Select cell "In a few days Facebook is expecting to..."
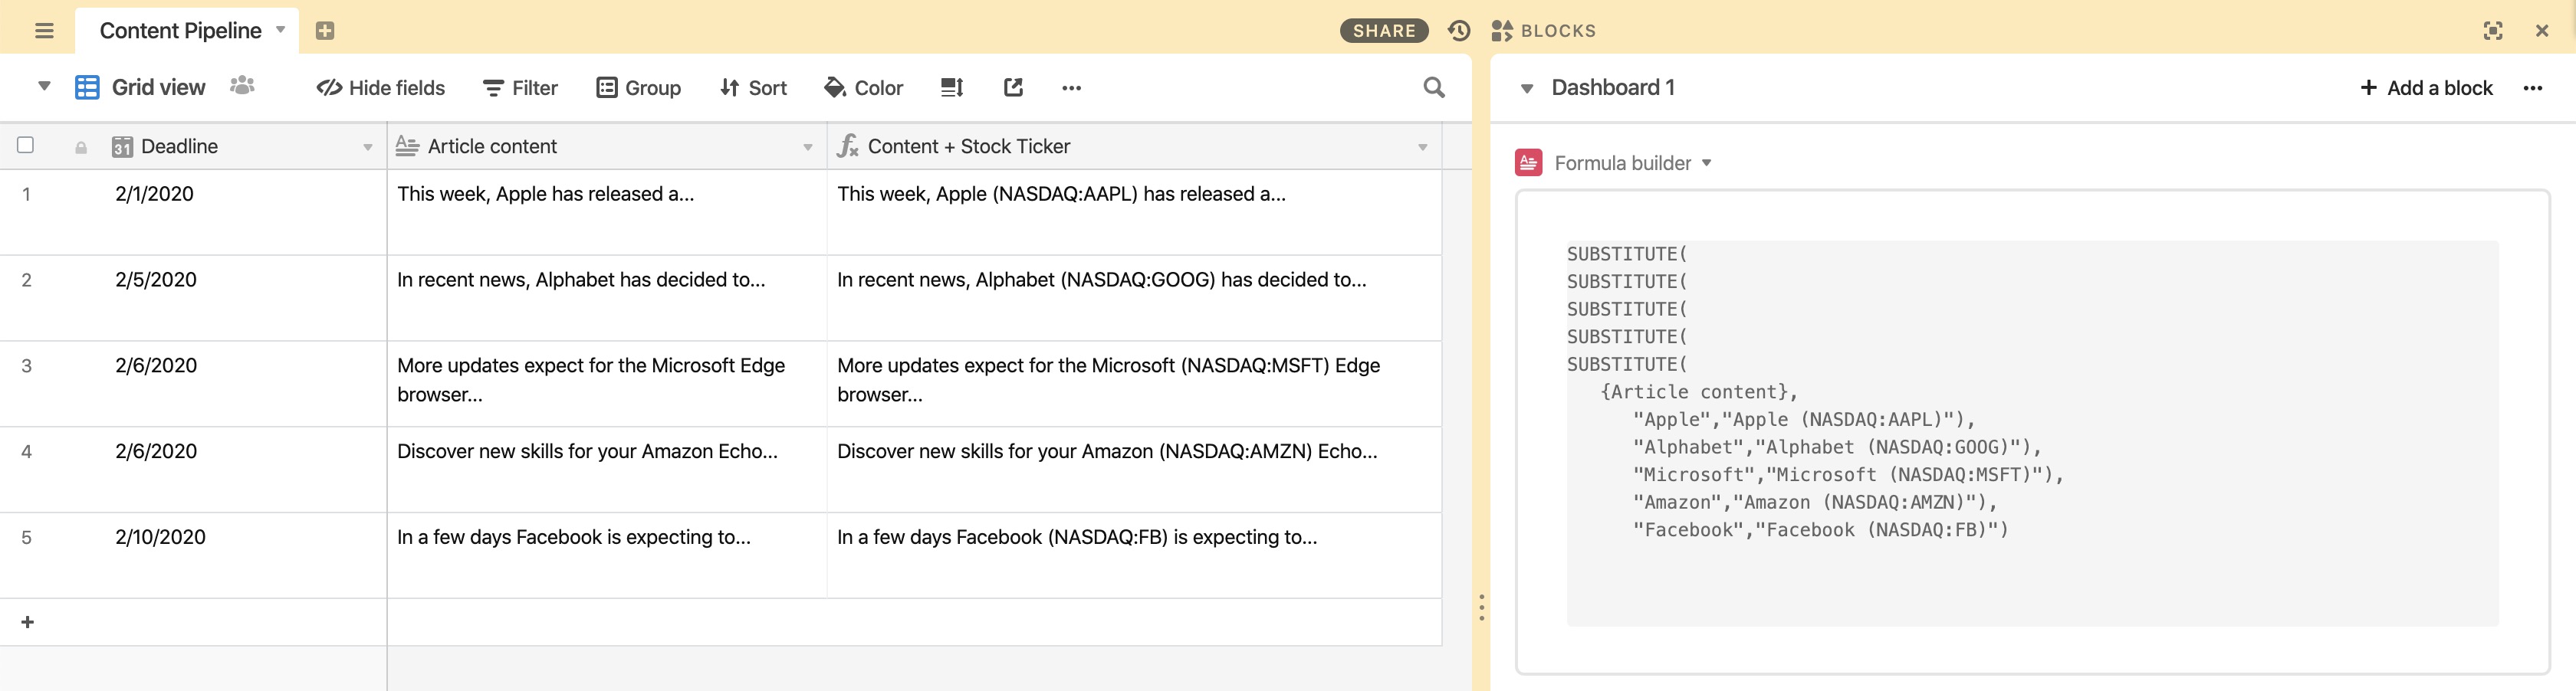 point(607,555)
